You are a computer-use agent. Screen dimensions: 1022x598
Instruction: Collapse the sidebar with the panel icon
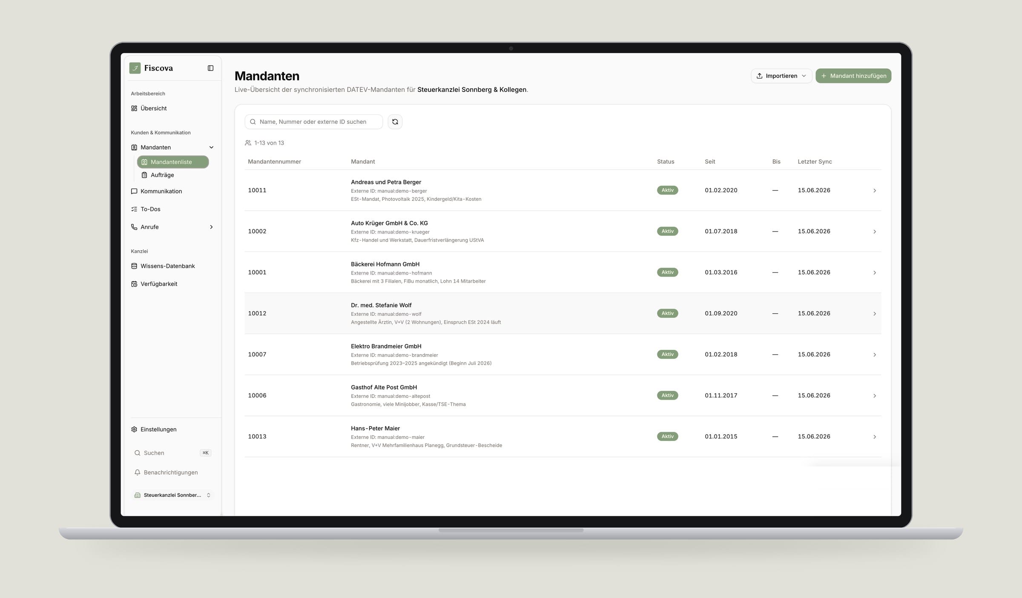210,68
